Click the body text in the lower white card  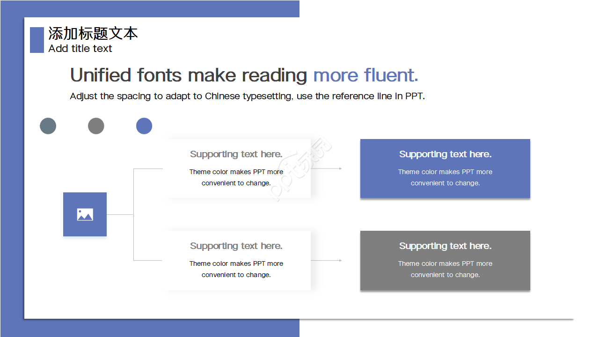(x=236, y=269)
